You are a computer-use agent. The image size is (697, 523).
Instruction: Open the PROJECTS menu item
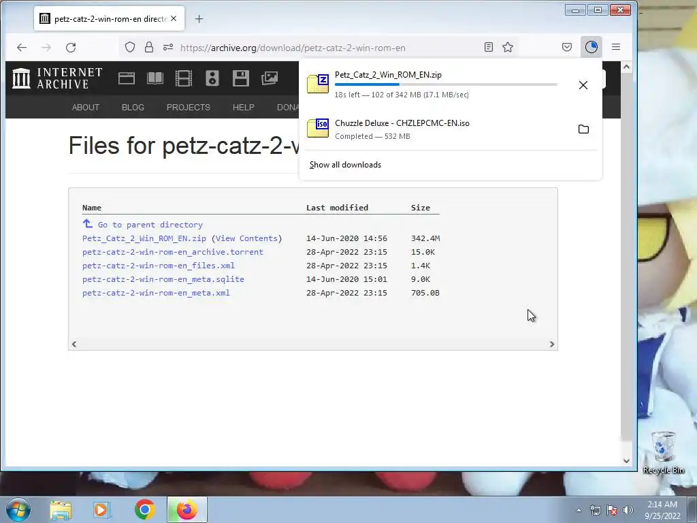pos(188,107)
